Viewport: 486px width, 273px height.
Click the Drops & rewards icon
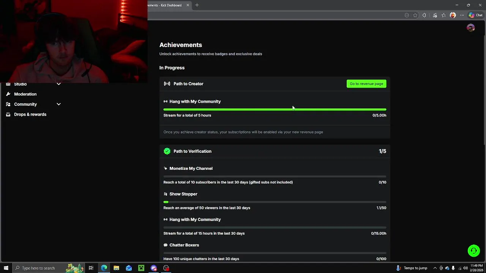click(8, 115)
